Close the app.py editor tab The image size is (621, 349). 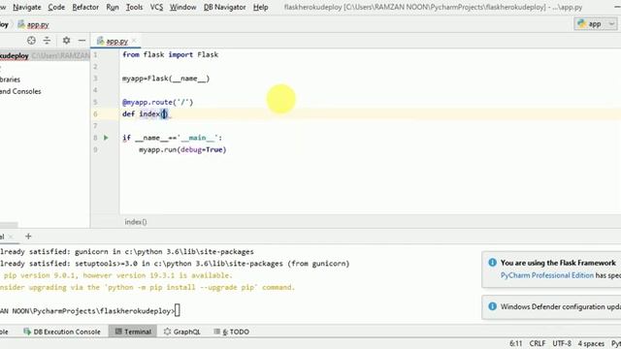134,41
